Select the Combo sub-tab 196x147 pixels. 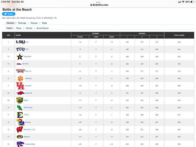(x=29, y=28)
